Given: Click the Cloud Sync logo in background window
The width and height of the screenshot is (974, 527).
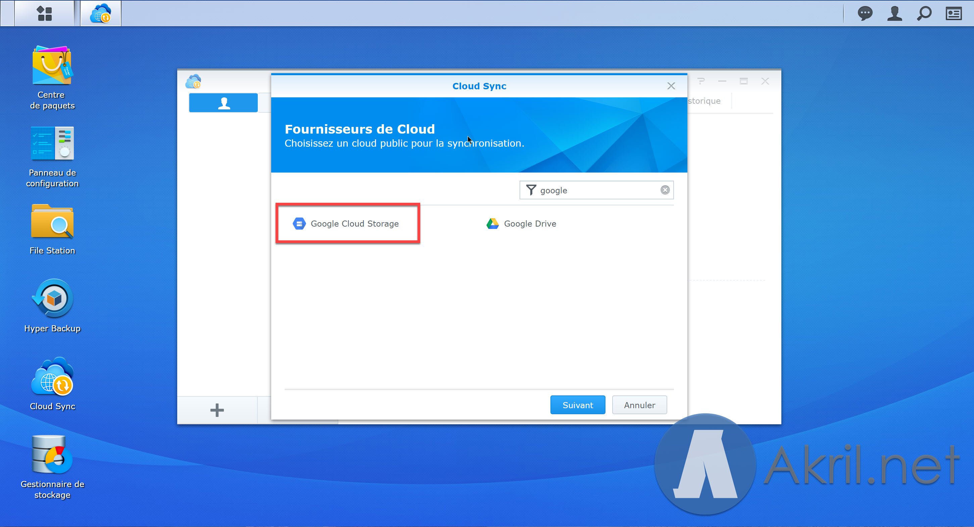Looking at the screenshot, I should (x=193, y=82).
